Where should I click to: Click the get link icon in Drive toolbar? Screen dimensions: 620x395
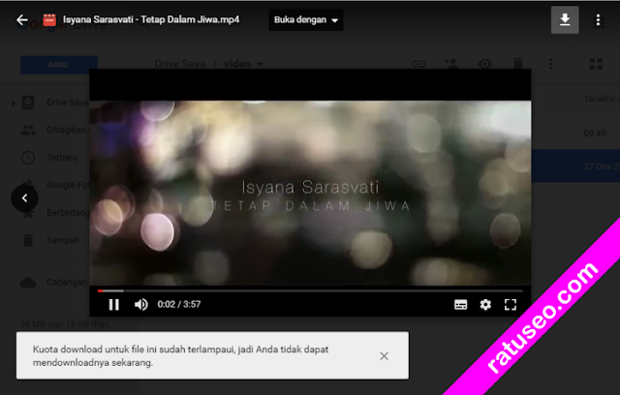pyautogui.click(x=418, y=64)
